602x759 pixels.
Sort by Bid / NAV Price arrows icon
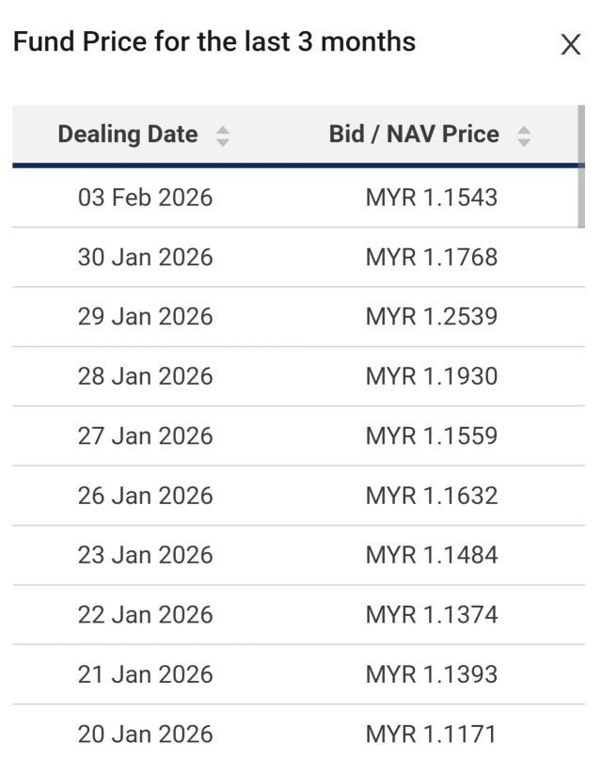(524, 136)
